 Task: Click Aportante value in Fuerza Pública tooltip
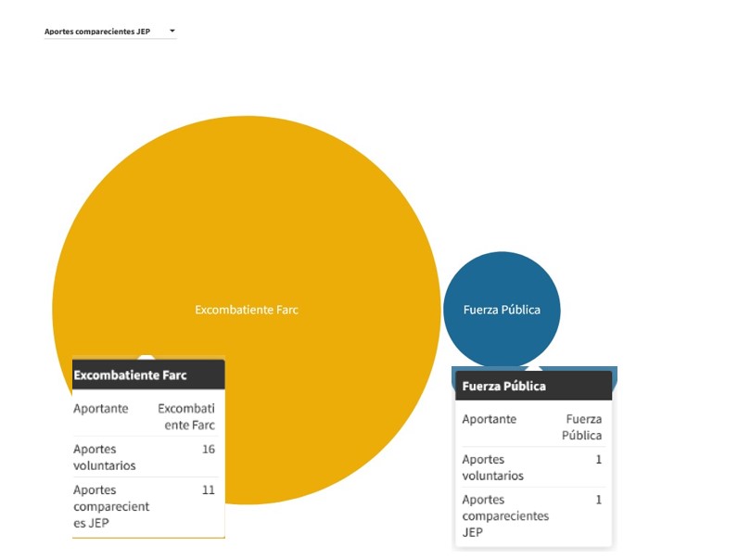pyautogui.click(x=583, y=427)
